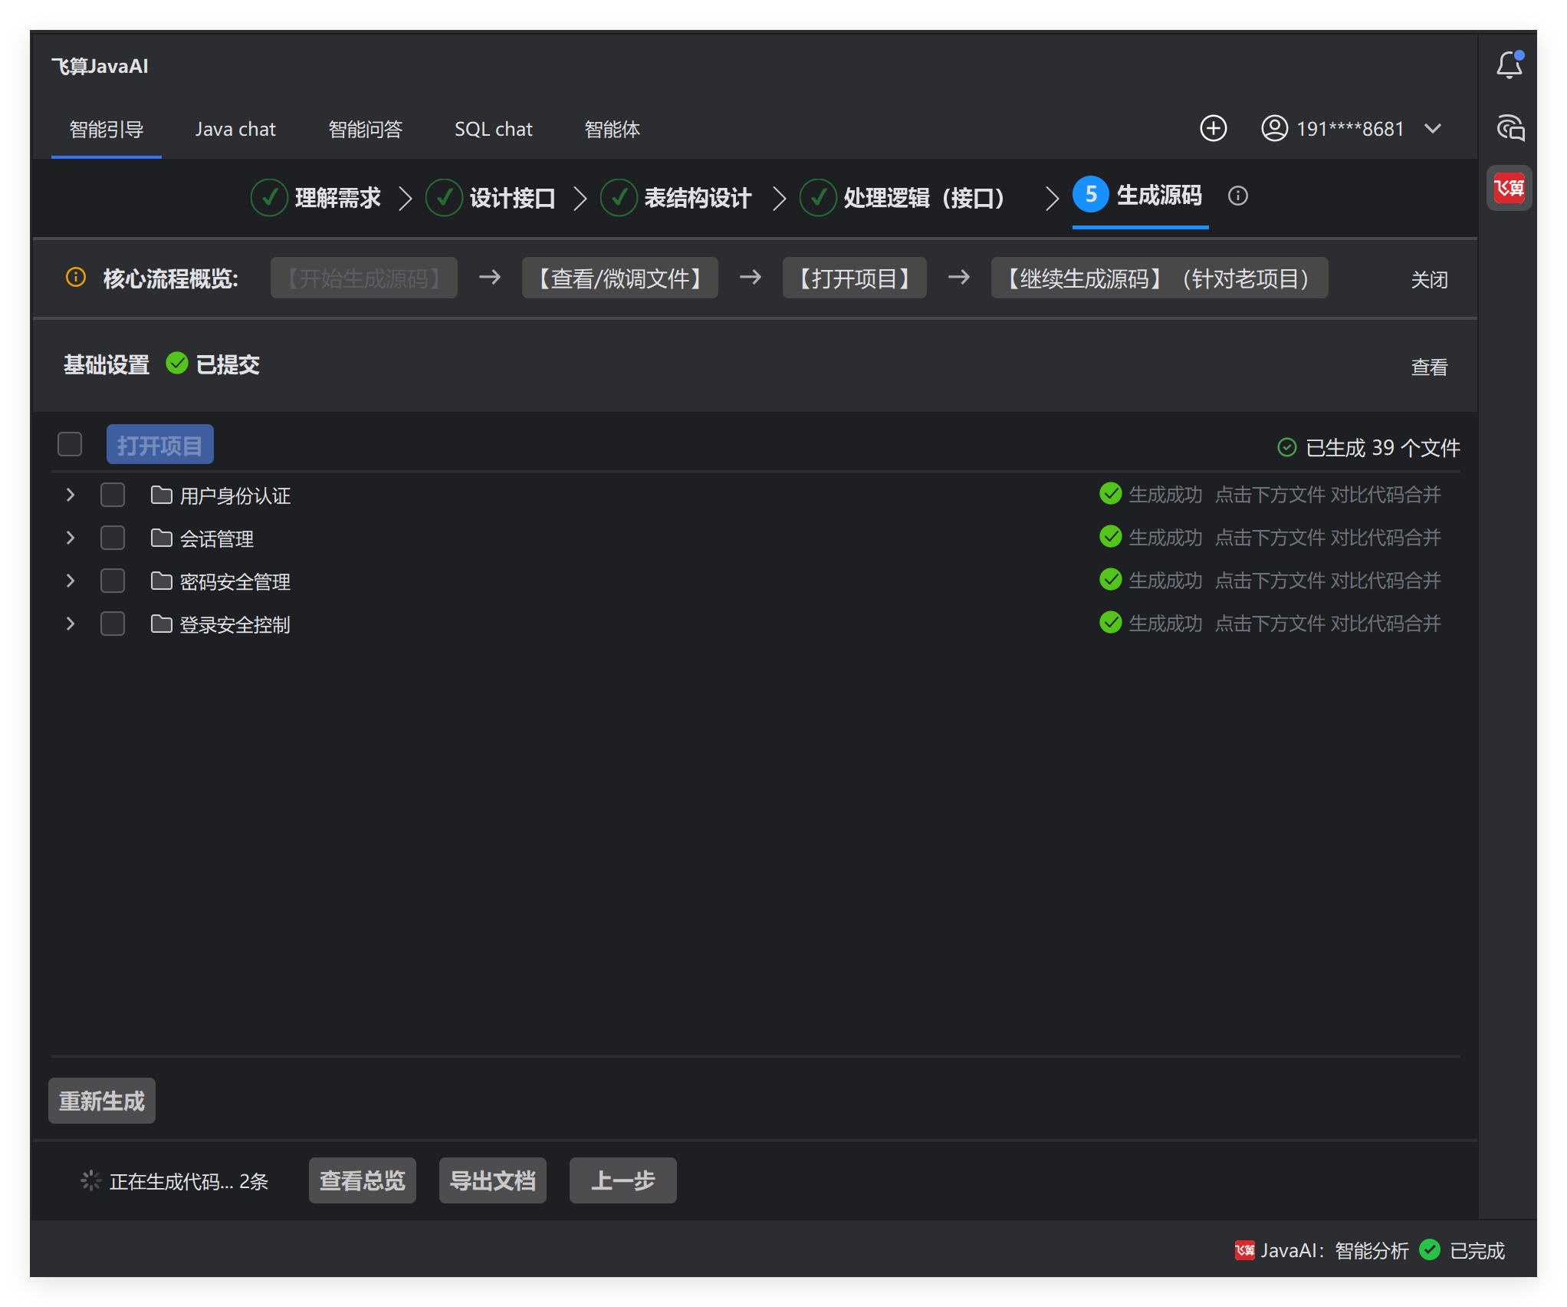Open the notifications bell icon
The height and width of the screenshot is (1307, 1567).
(x=1509, y=66)
